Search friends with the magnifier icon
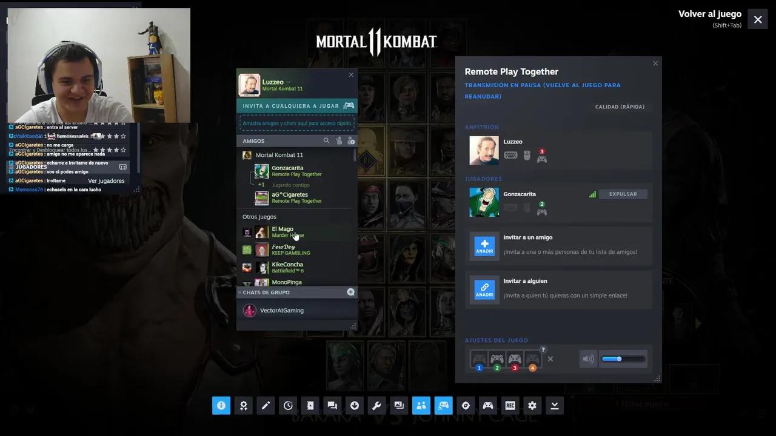Screen dimensions: 776x436 [326, 140]
